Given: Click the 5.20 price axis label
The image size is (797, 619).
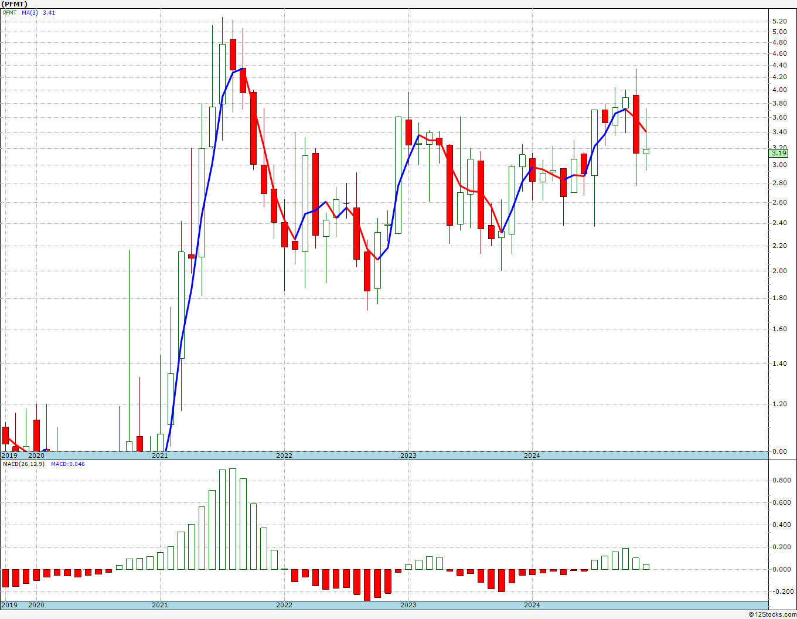Looking at the screenshot, I should point(779,21).
